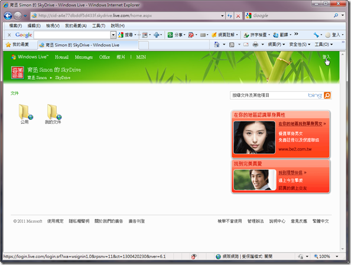Open the 工具(O) dropdown menu
The height and width of the screenshot is (265, 351).
pyautogui.click(x=324, y=44)
